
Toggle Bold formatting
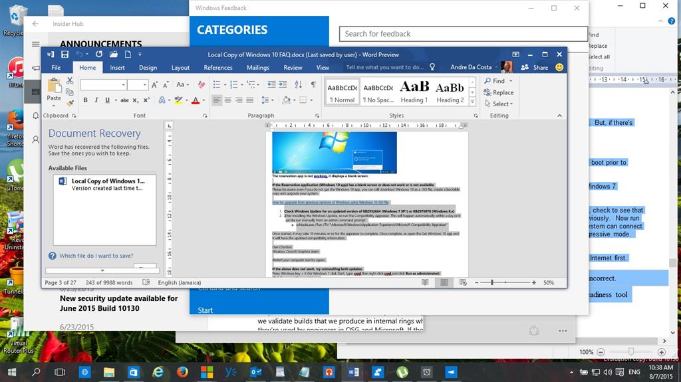pyautogui.click(x=86, y=100)
